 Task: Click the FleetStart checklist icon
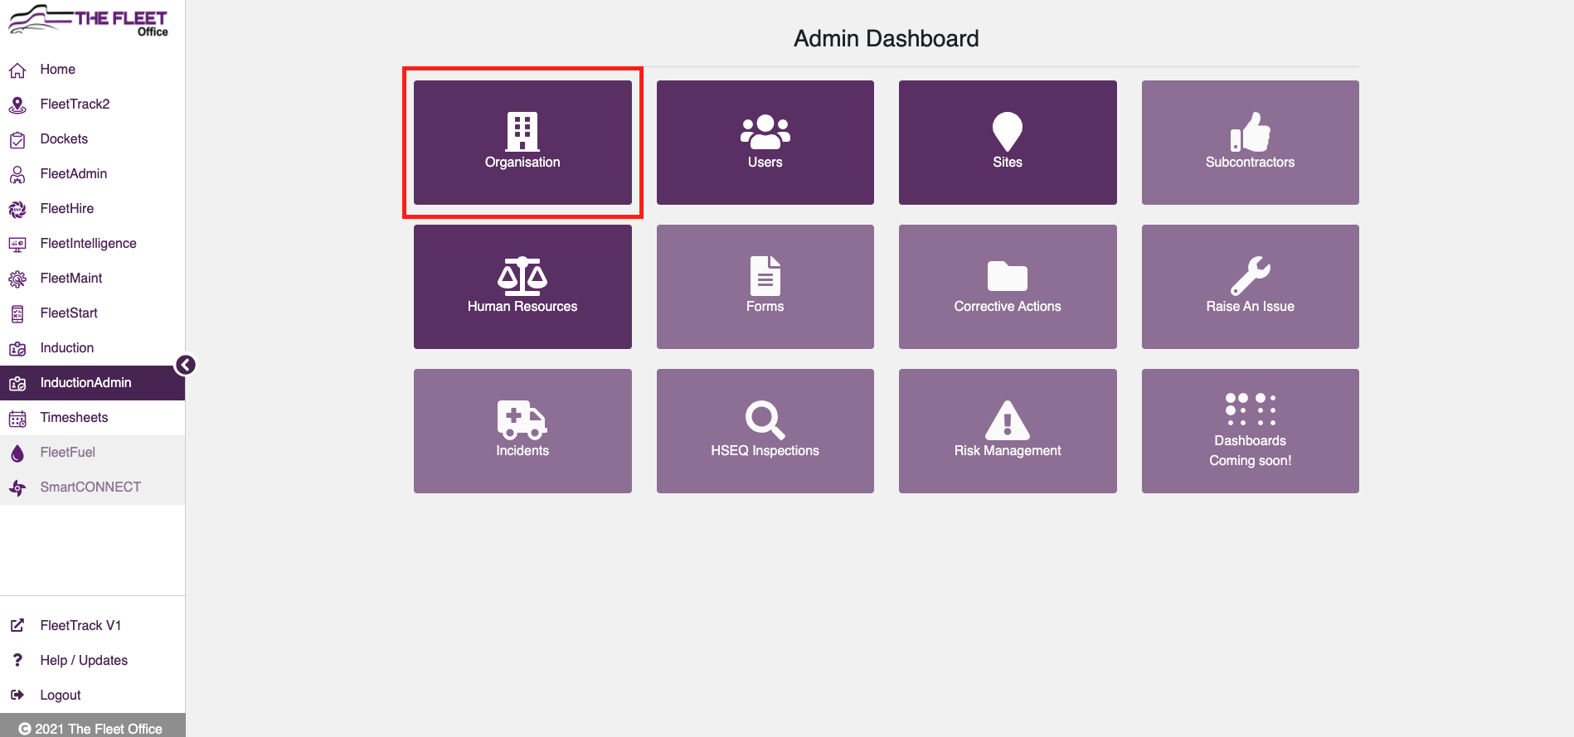17,314
